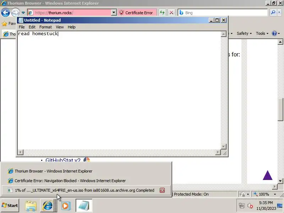The width and height of the screenshot is (284, 213).
Task: Click IE page scroll up arrow
Action: [280, 42]
